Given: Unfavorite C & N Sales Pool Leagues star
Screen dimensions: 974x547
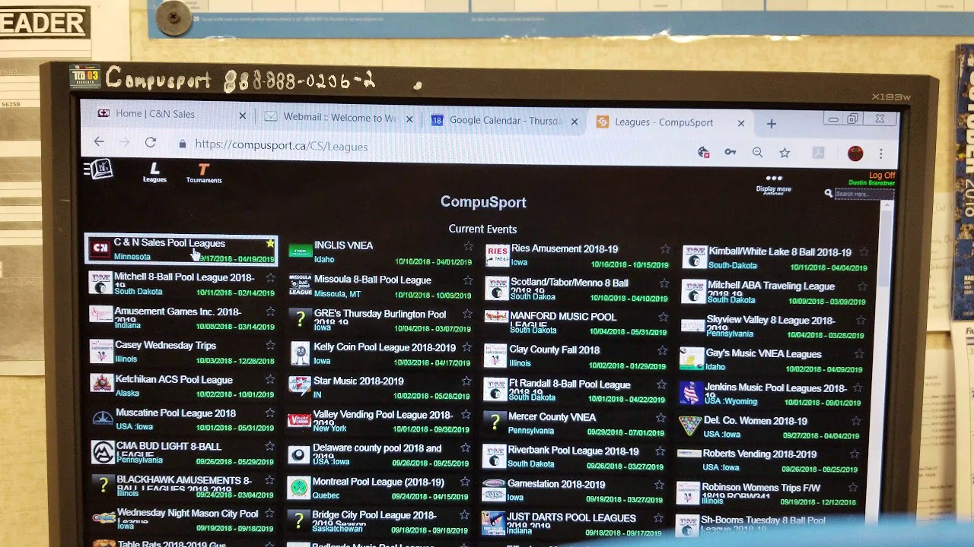Looking at the screenshot, I should click(270, 244).
